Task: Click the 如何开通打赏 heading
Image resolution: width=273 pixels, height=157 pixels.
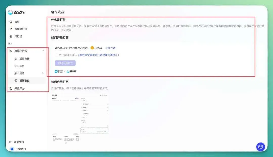Action: 60,37
